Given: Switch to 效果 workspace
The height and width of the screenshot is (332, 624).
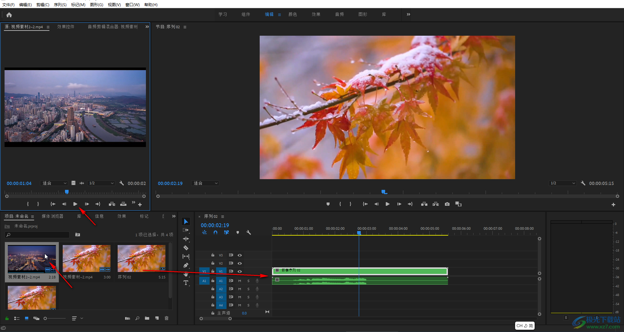Looking at the screenshot, I should pyautogui.click(x=316, y=14).
